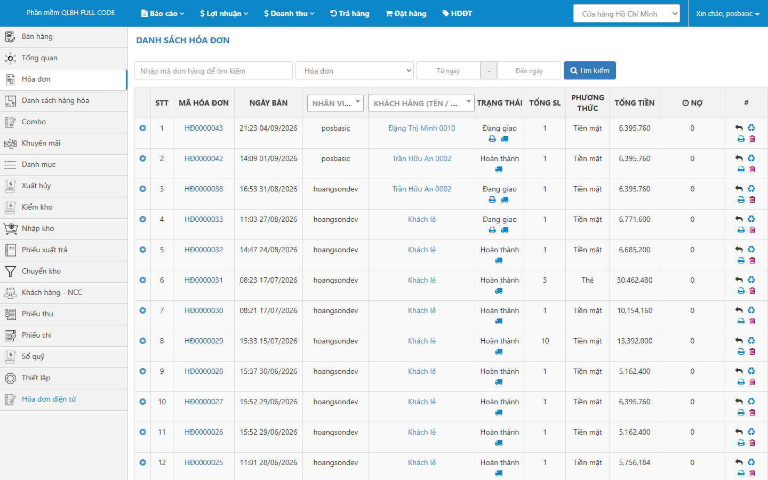Click the reply arrow icon for invoice HĐ0000030

739,310
